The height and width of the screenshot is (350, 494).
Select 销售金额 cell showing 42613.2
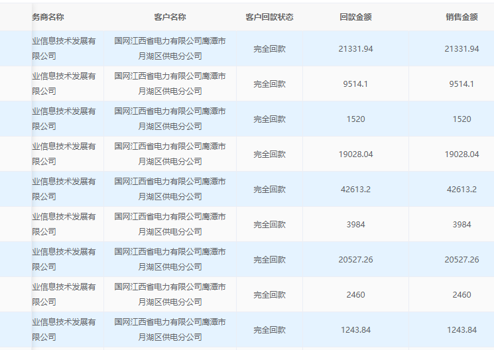[x=462, y=190]
